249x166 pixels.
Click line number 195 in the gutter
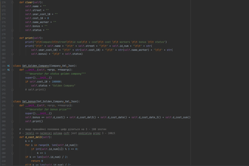click(3, 101)
